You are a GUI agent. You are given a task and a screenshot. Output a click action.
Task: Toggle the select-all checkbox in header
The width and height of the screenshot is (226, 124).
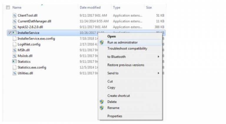[x=8, y=7]
